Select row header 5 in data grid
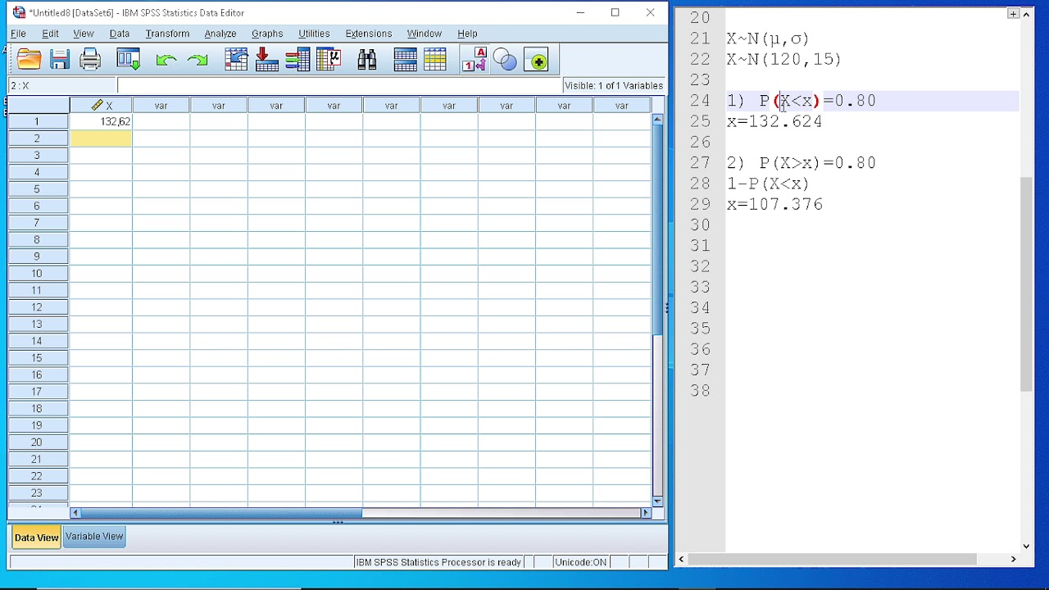 coord(37,188)
